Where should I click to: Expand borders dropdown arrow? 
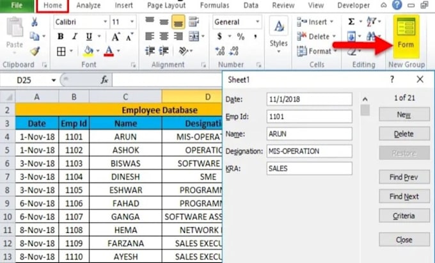pyautogui.click(x=71, y=51)
